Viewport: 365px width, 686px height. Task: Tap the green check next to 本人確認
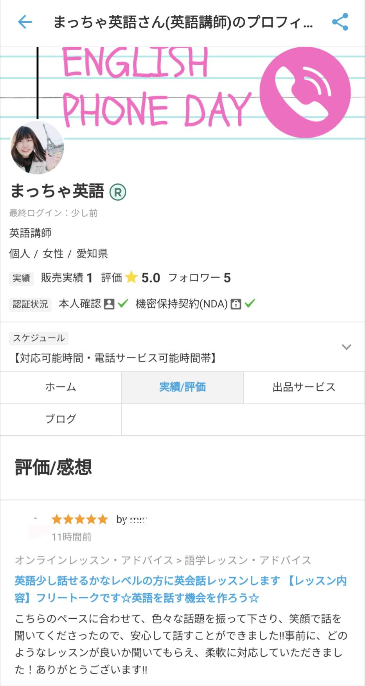pos(123,303)
